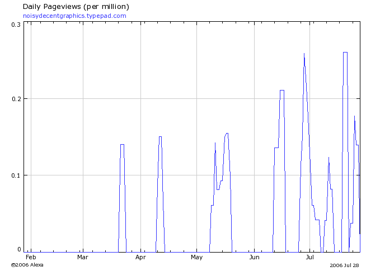Click the mid-May peak near 0.15
366x271 pixels.
pyautogui.click(x=227, y=134)
